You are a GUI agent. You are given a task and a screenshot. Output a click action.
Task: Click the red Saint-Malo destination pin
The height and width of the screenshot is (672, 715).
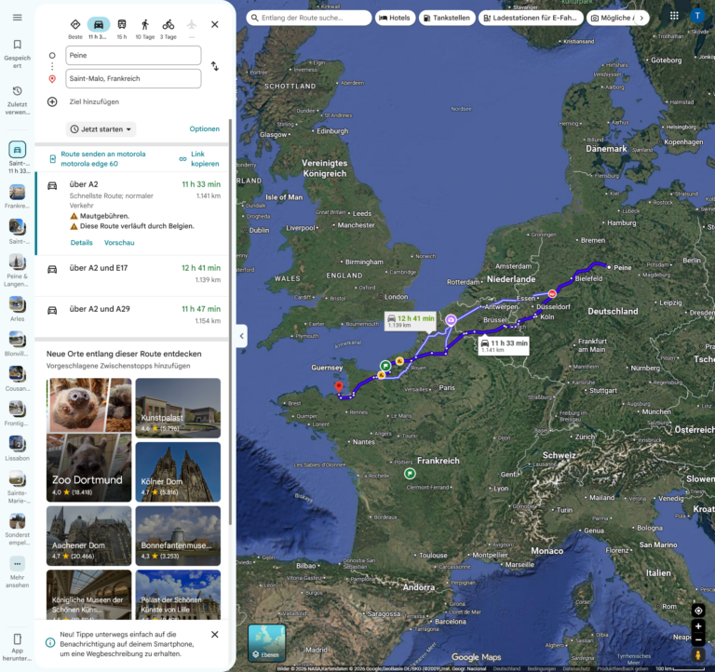coord(339,387)
